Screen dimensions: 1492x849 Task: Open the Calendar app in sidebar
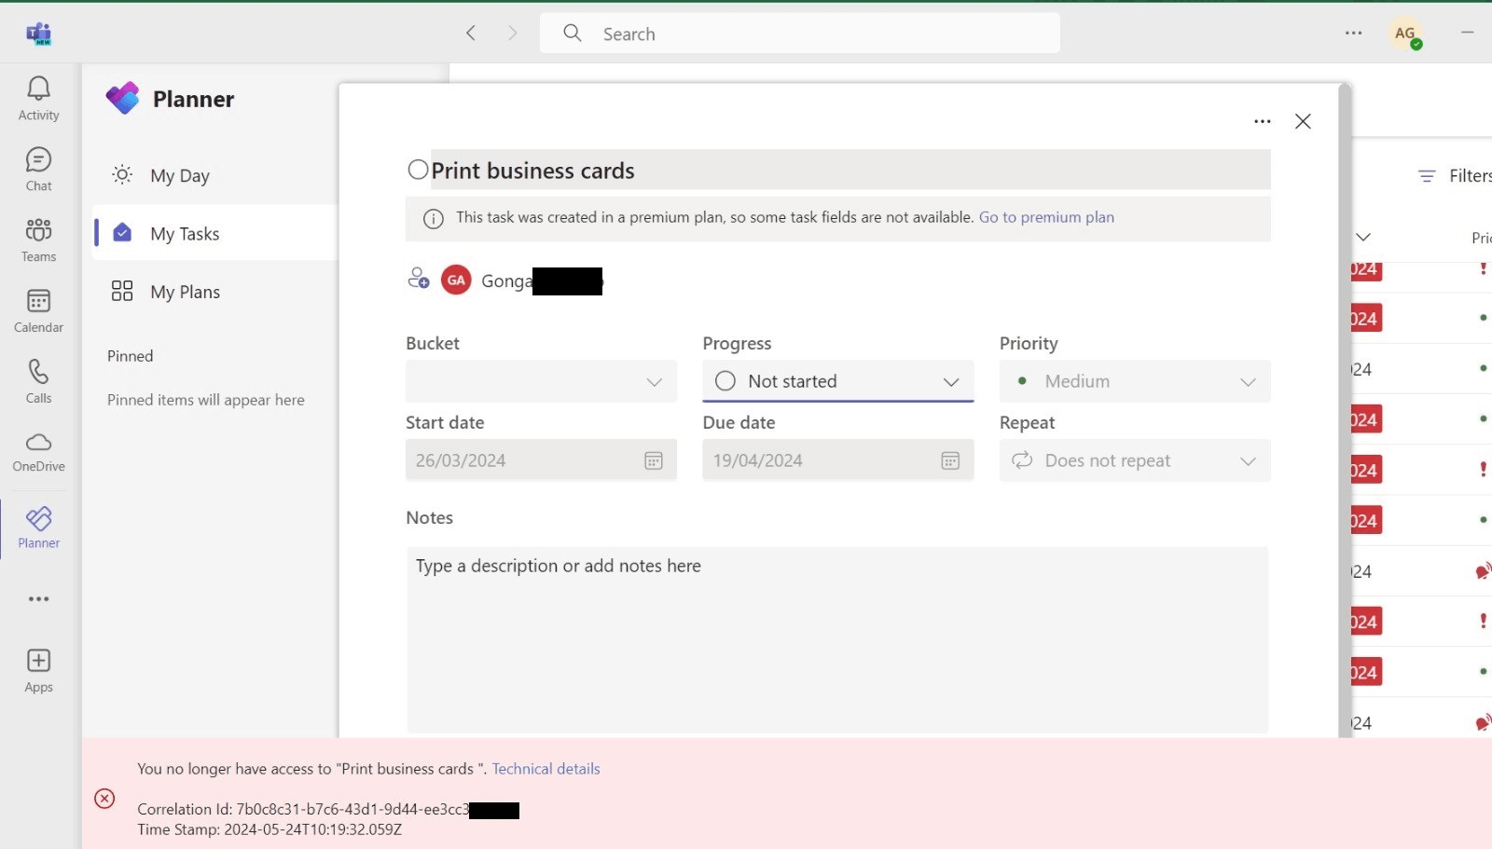(x=38, y=310)
